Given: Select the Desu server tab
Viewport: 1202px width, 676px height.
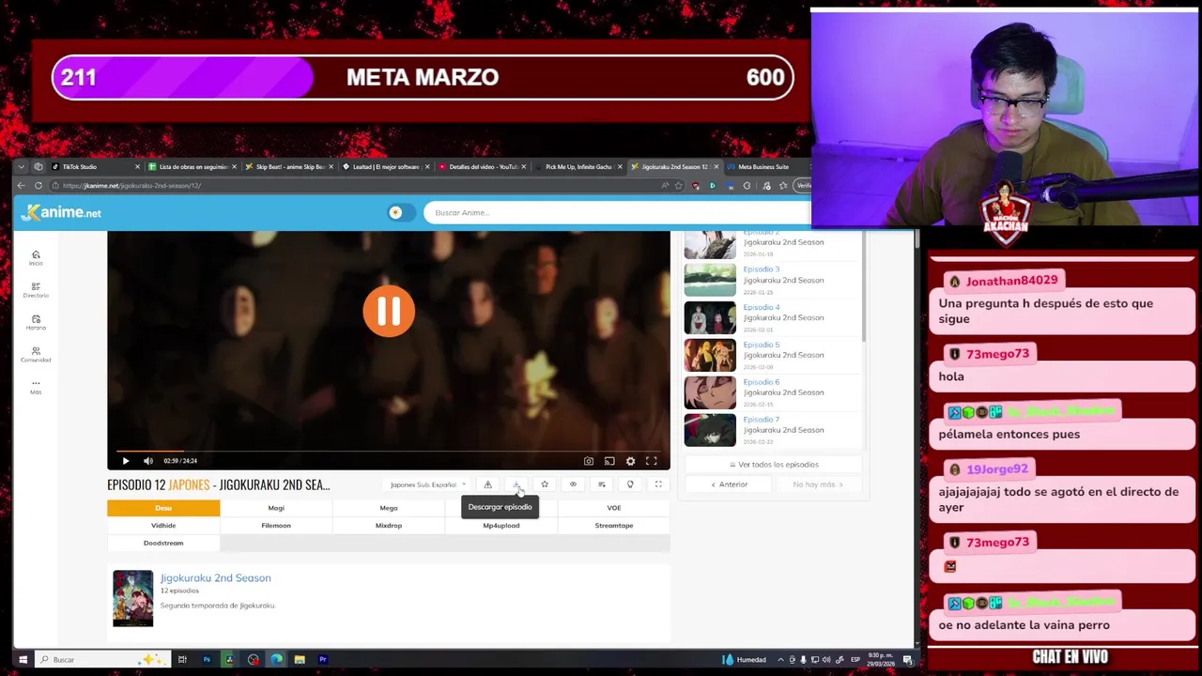Looking at the screenshot, I should pos(163,508).
